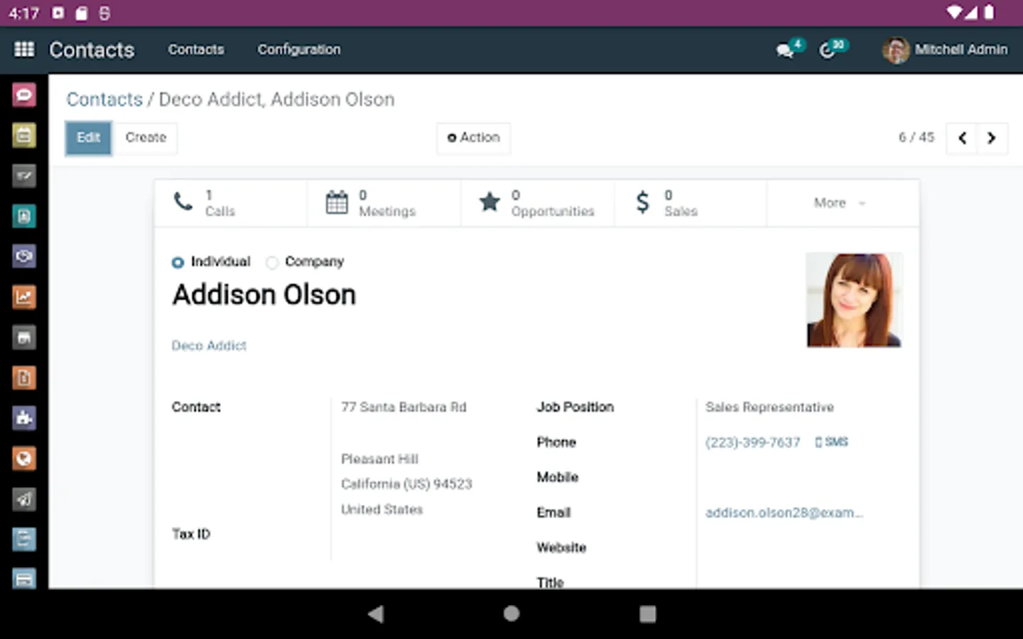1023x639 pixels.
Task: Open the orange Invoicing document app
Action: click(24, 378)
